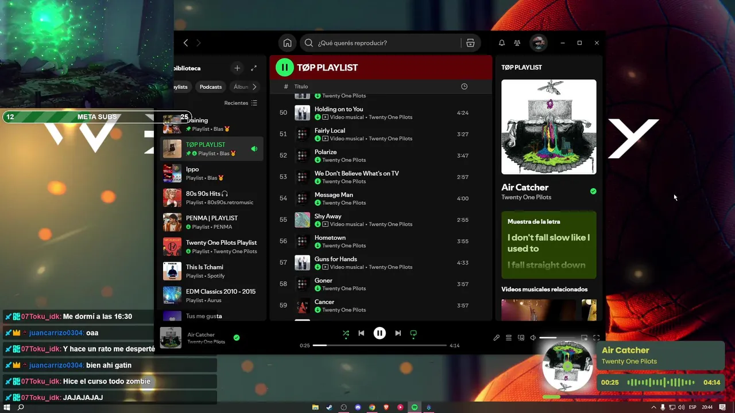
Task: Open Twenty One Pilots Playlist in library
Action: [x=212, y=247]
